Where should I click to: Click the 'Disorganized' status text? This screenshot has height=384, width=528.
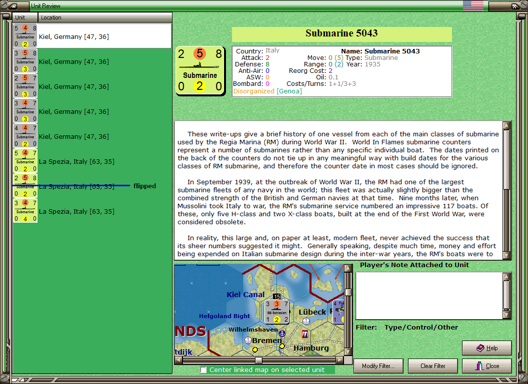click(254, 91)
